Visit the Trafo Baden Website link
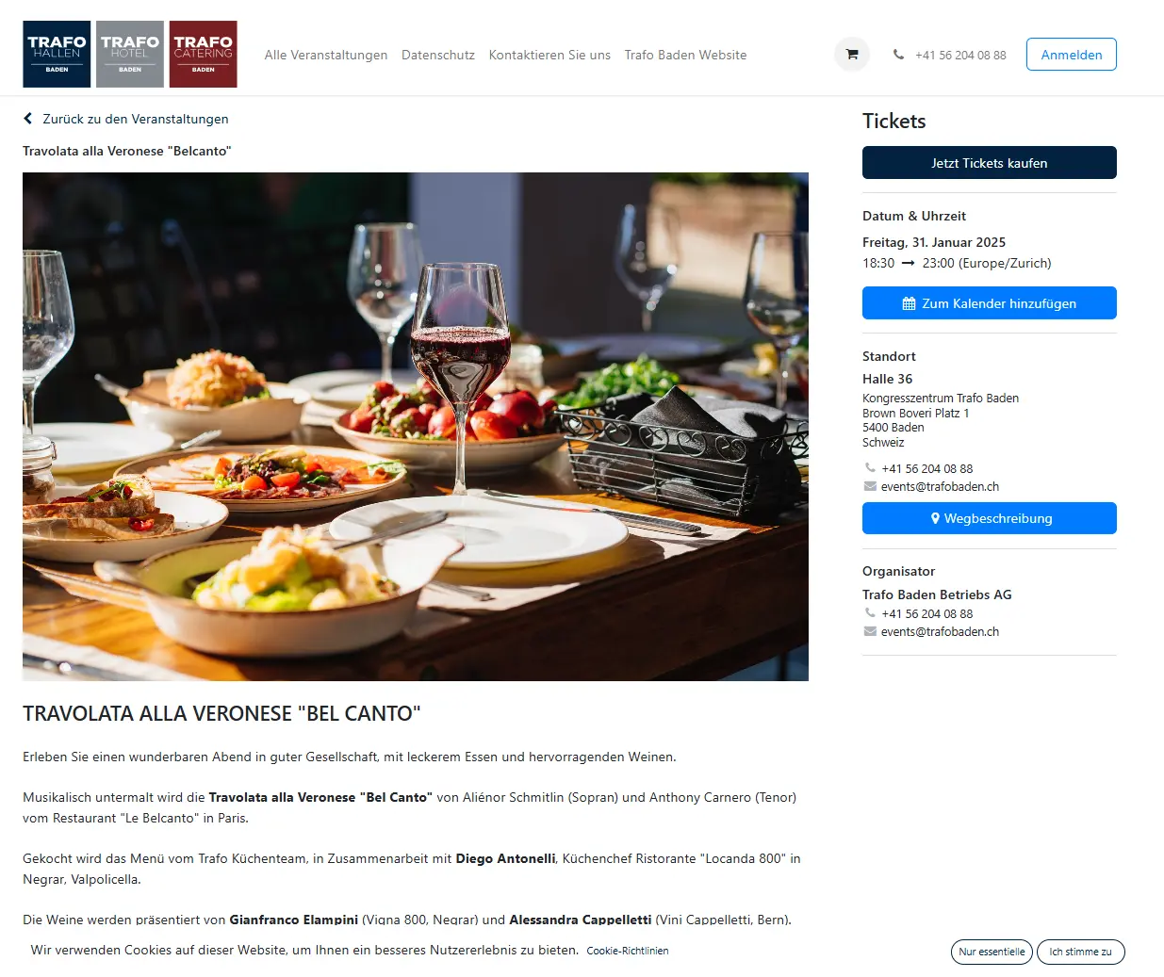Image resolution: width=1164 pixels, height=977 pixels. pyautogui.click(x=685, y=55)
